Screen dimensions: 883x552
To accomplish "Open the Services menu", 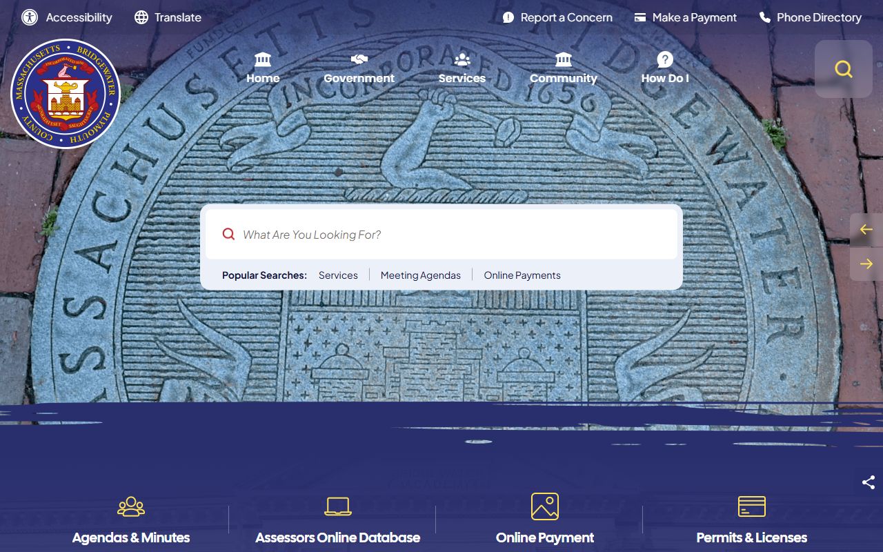I will (x=462, y=68).
